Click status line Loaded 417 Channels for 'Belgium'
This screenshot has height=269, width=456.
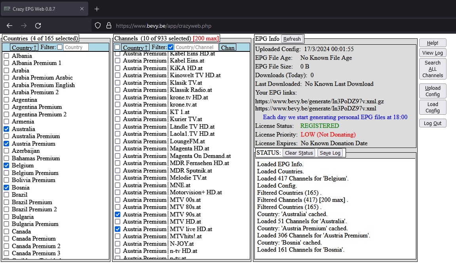(303, 178)
